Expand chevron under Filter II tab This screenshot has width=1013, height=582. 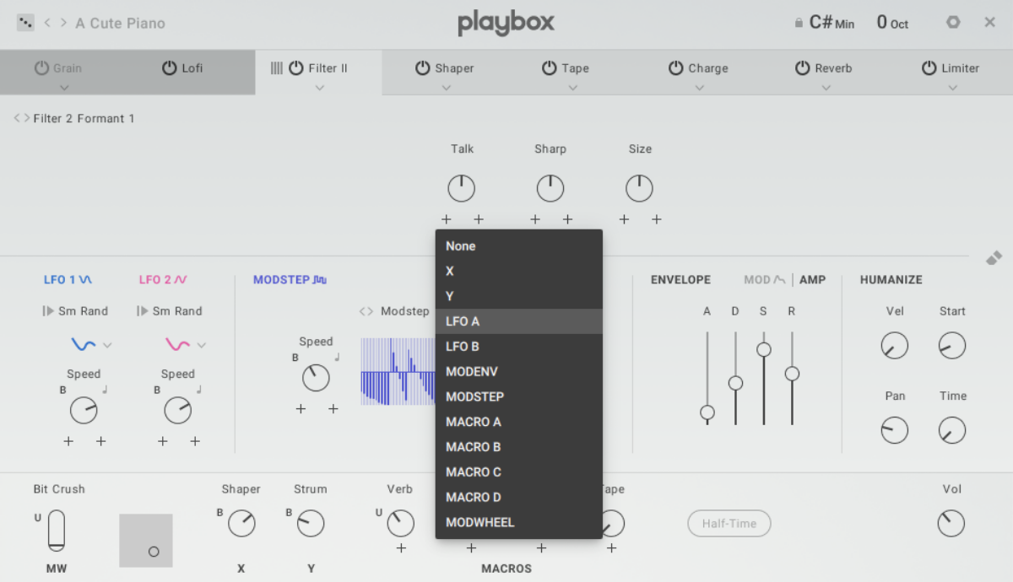319,87
